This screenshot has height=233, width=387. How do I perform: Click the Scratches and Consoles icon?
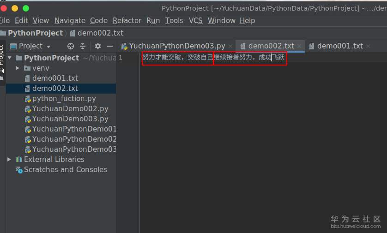19,170
